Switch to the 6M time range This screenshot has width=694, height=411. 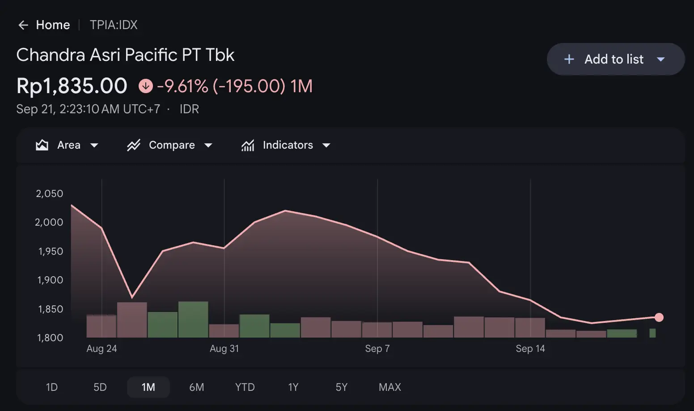point(197,387)
